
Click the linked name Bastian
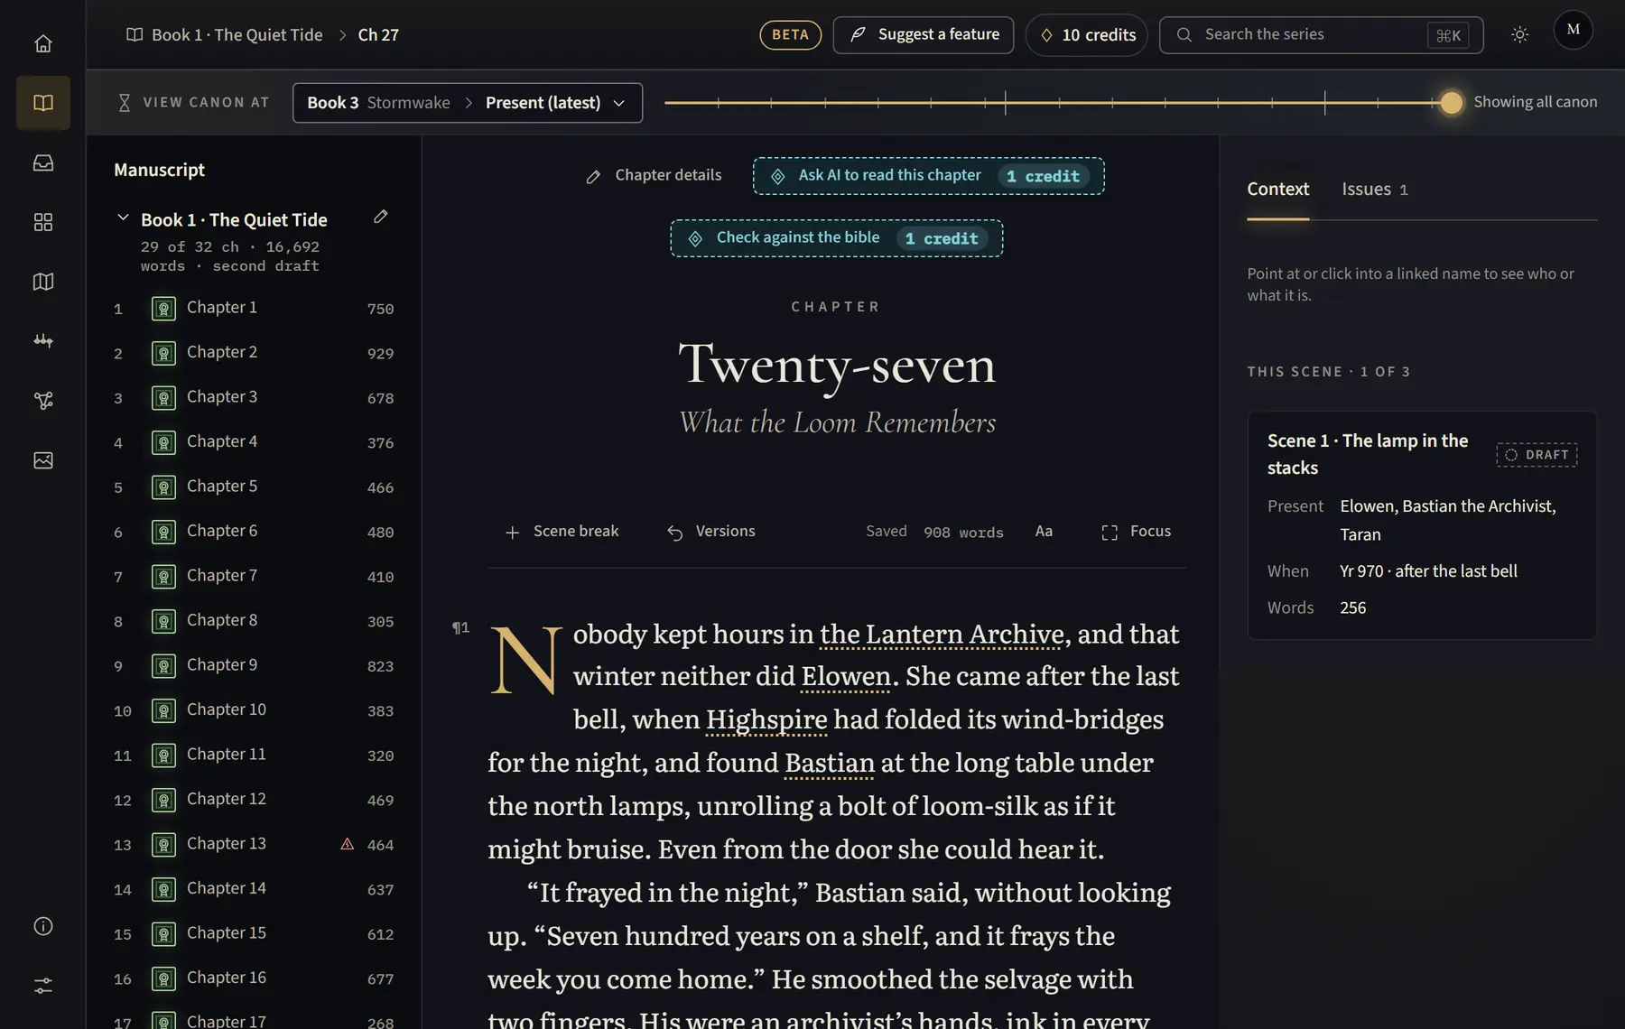830,763
